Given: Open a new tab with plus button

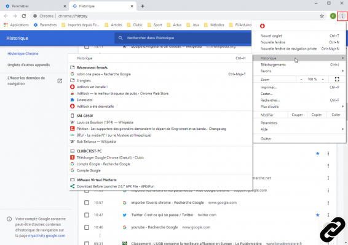Looking at the screenshot, I should coord(143,6).
